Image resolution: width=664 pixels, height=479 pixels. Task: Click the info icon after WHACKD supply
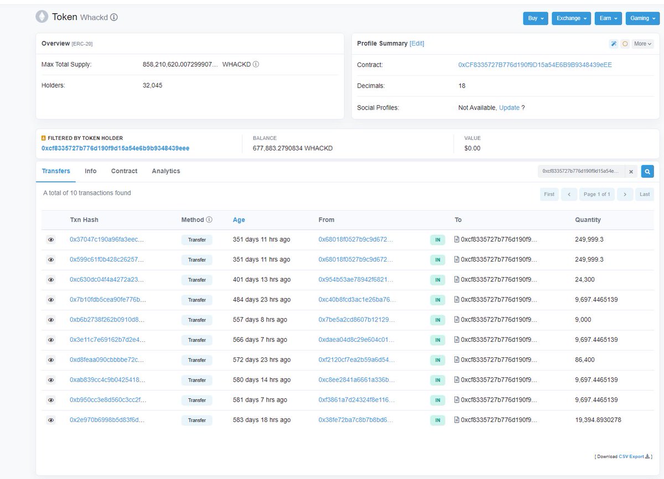click(x=256, y=64)
